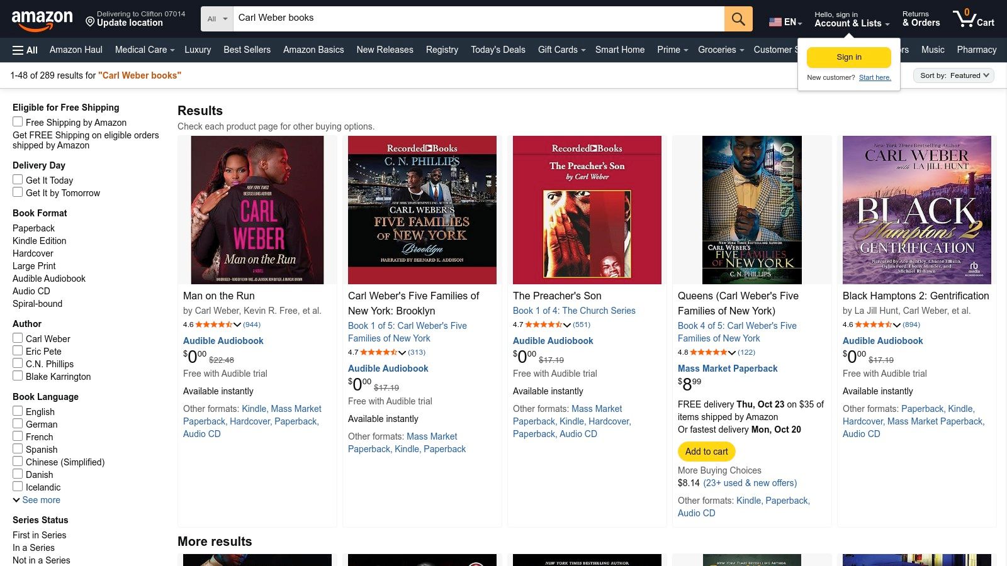Click the yellow Sign in button

click(848, 57)
